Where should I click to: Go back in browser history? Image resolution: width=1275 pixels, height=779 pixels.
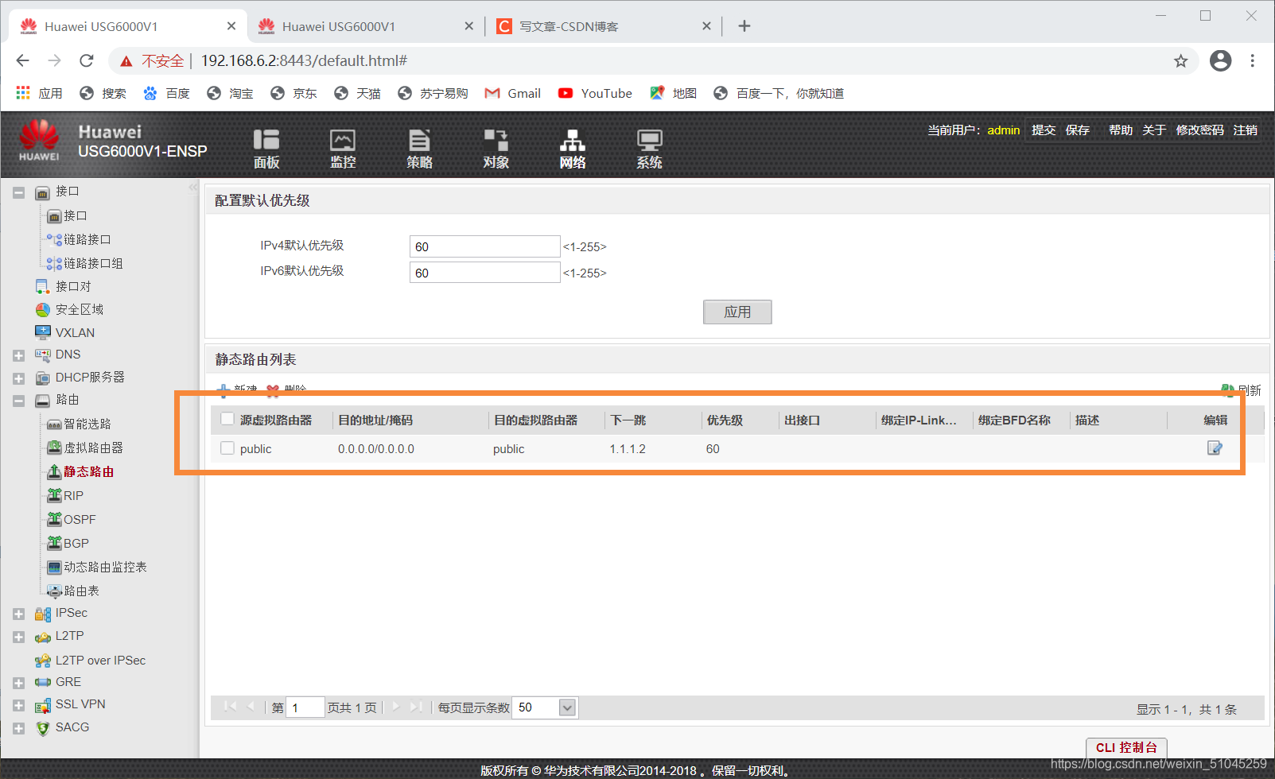coord(22,60)
